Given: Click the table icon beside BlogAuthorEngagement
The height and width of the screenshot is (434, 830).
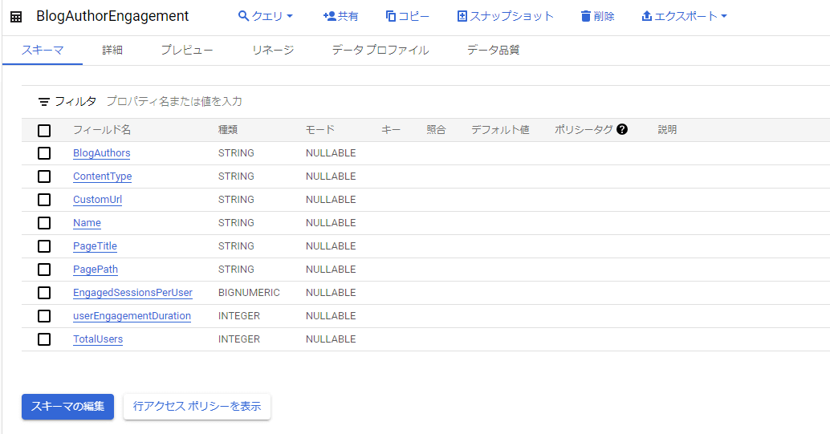Looking at the screenshot, I should 16,17.
